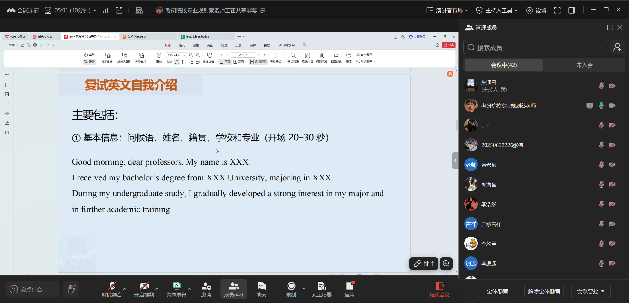Click the end meeting (结束会议) button

pyautogui.click(x=439, y=290)
